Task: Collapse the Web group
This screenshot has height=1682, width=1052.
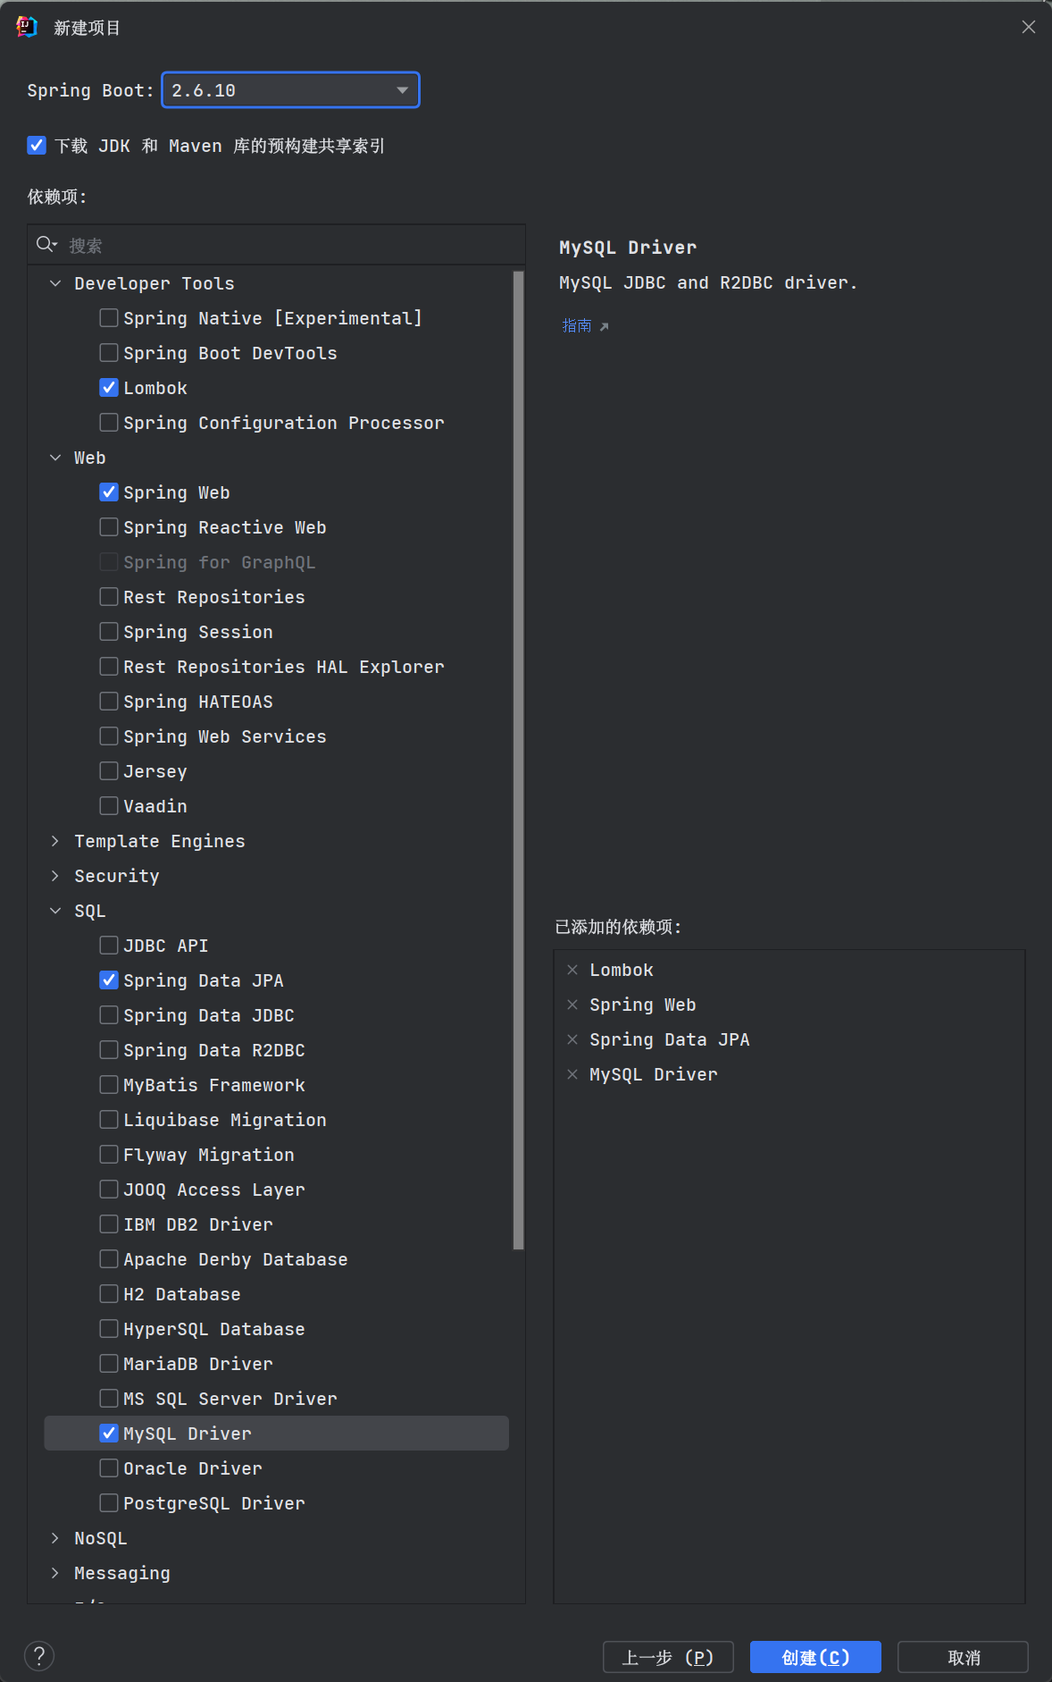Action: tap(55, 458)
